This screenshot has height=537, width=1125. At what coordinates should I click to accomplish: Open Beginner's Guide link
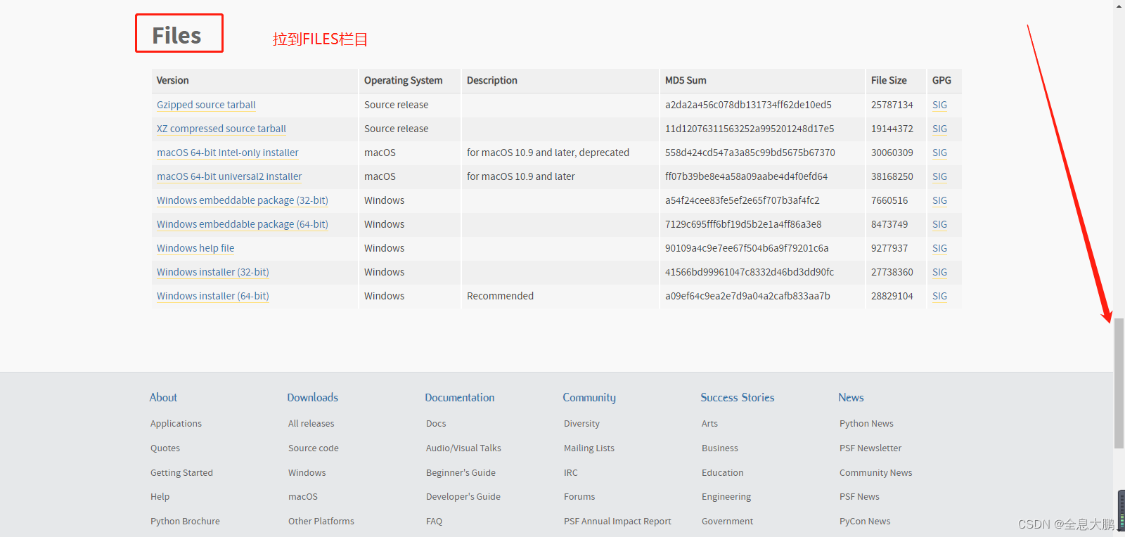click(461, 473)
